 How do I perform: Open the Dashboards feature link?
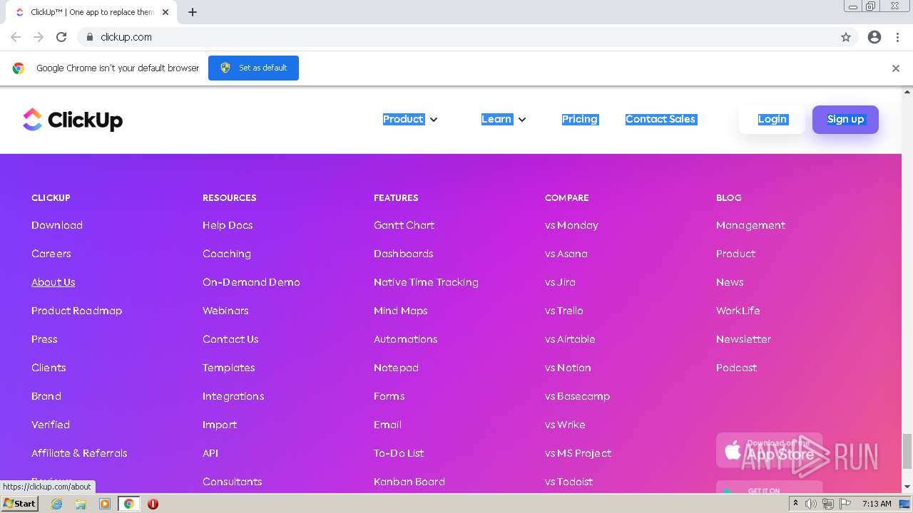click(404, 254)
